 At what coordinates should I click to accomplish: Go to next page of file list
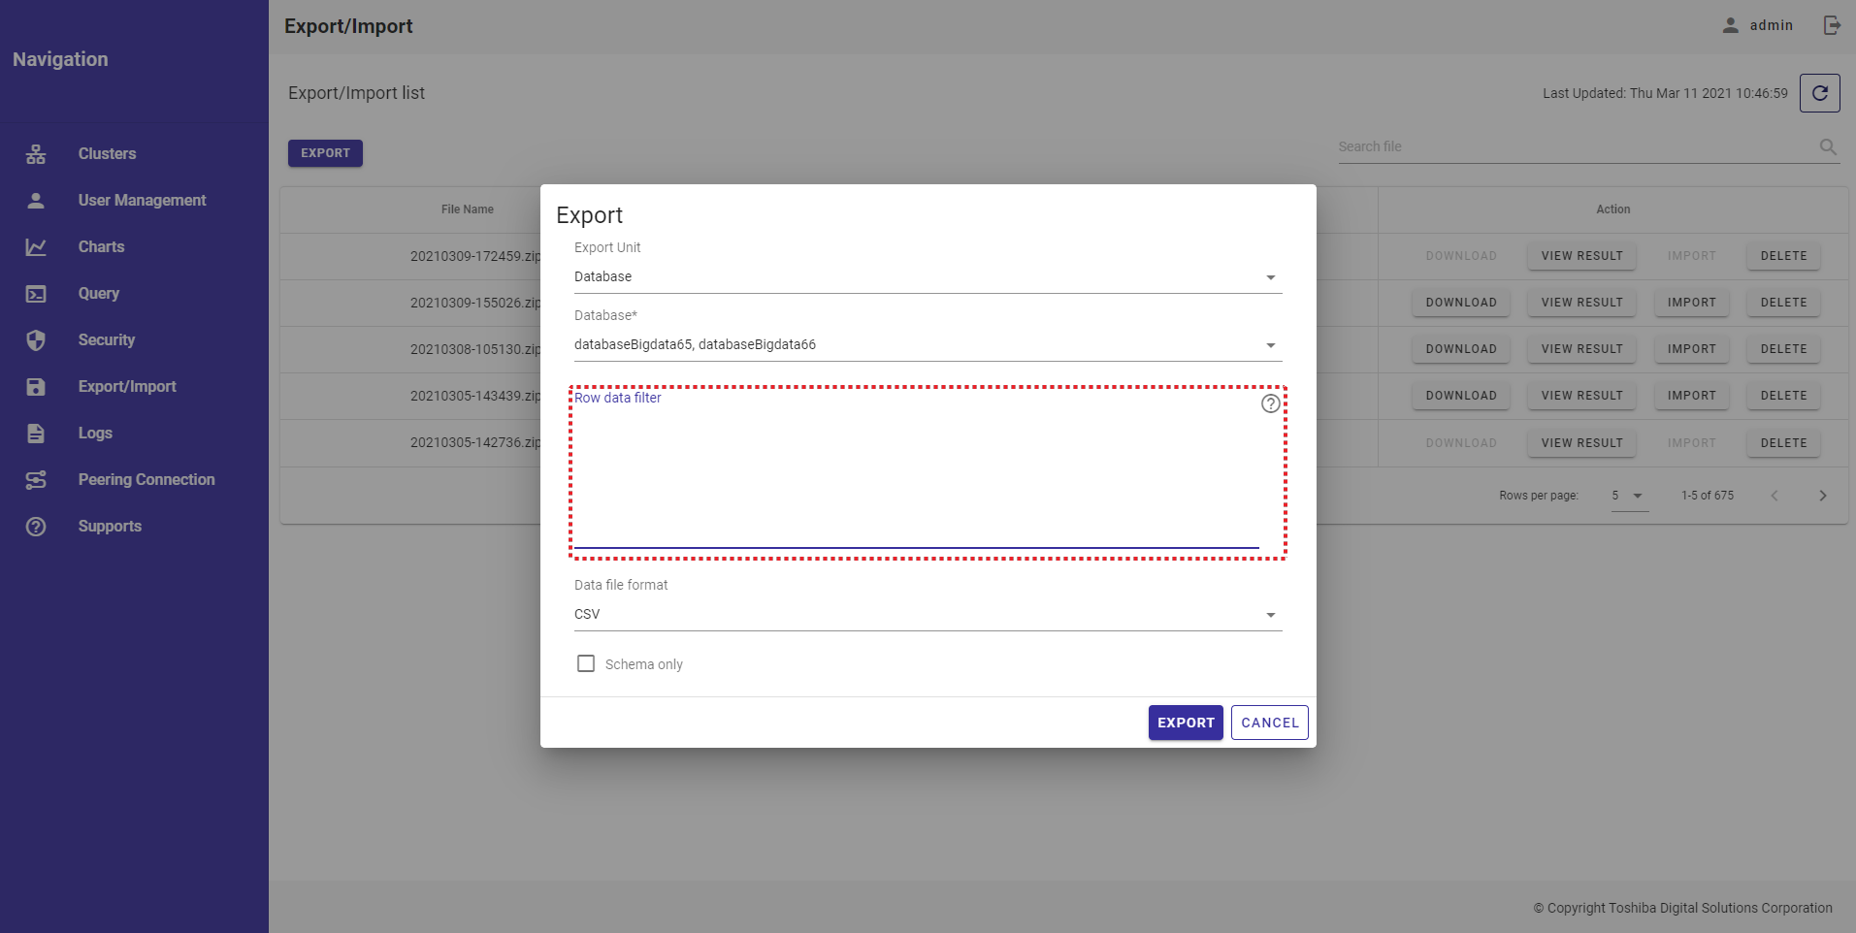(x=1823, y=496)
